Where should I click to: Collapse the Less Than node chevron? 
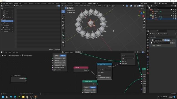(98, 64)
